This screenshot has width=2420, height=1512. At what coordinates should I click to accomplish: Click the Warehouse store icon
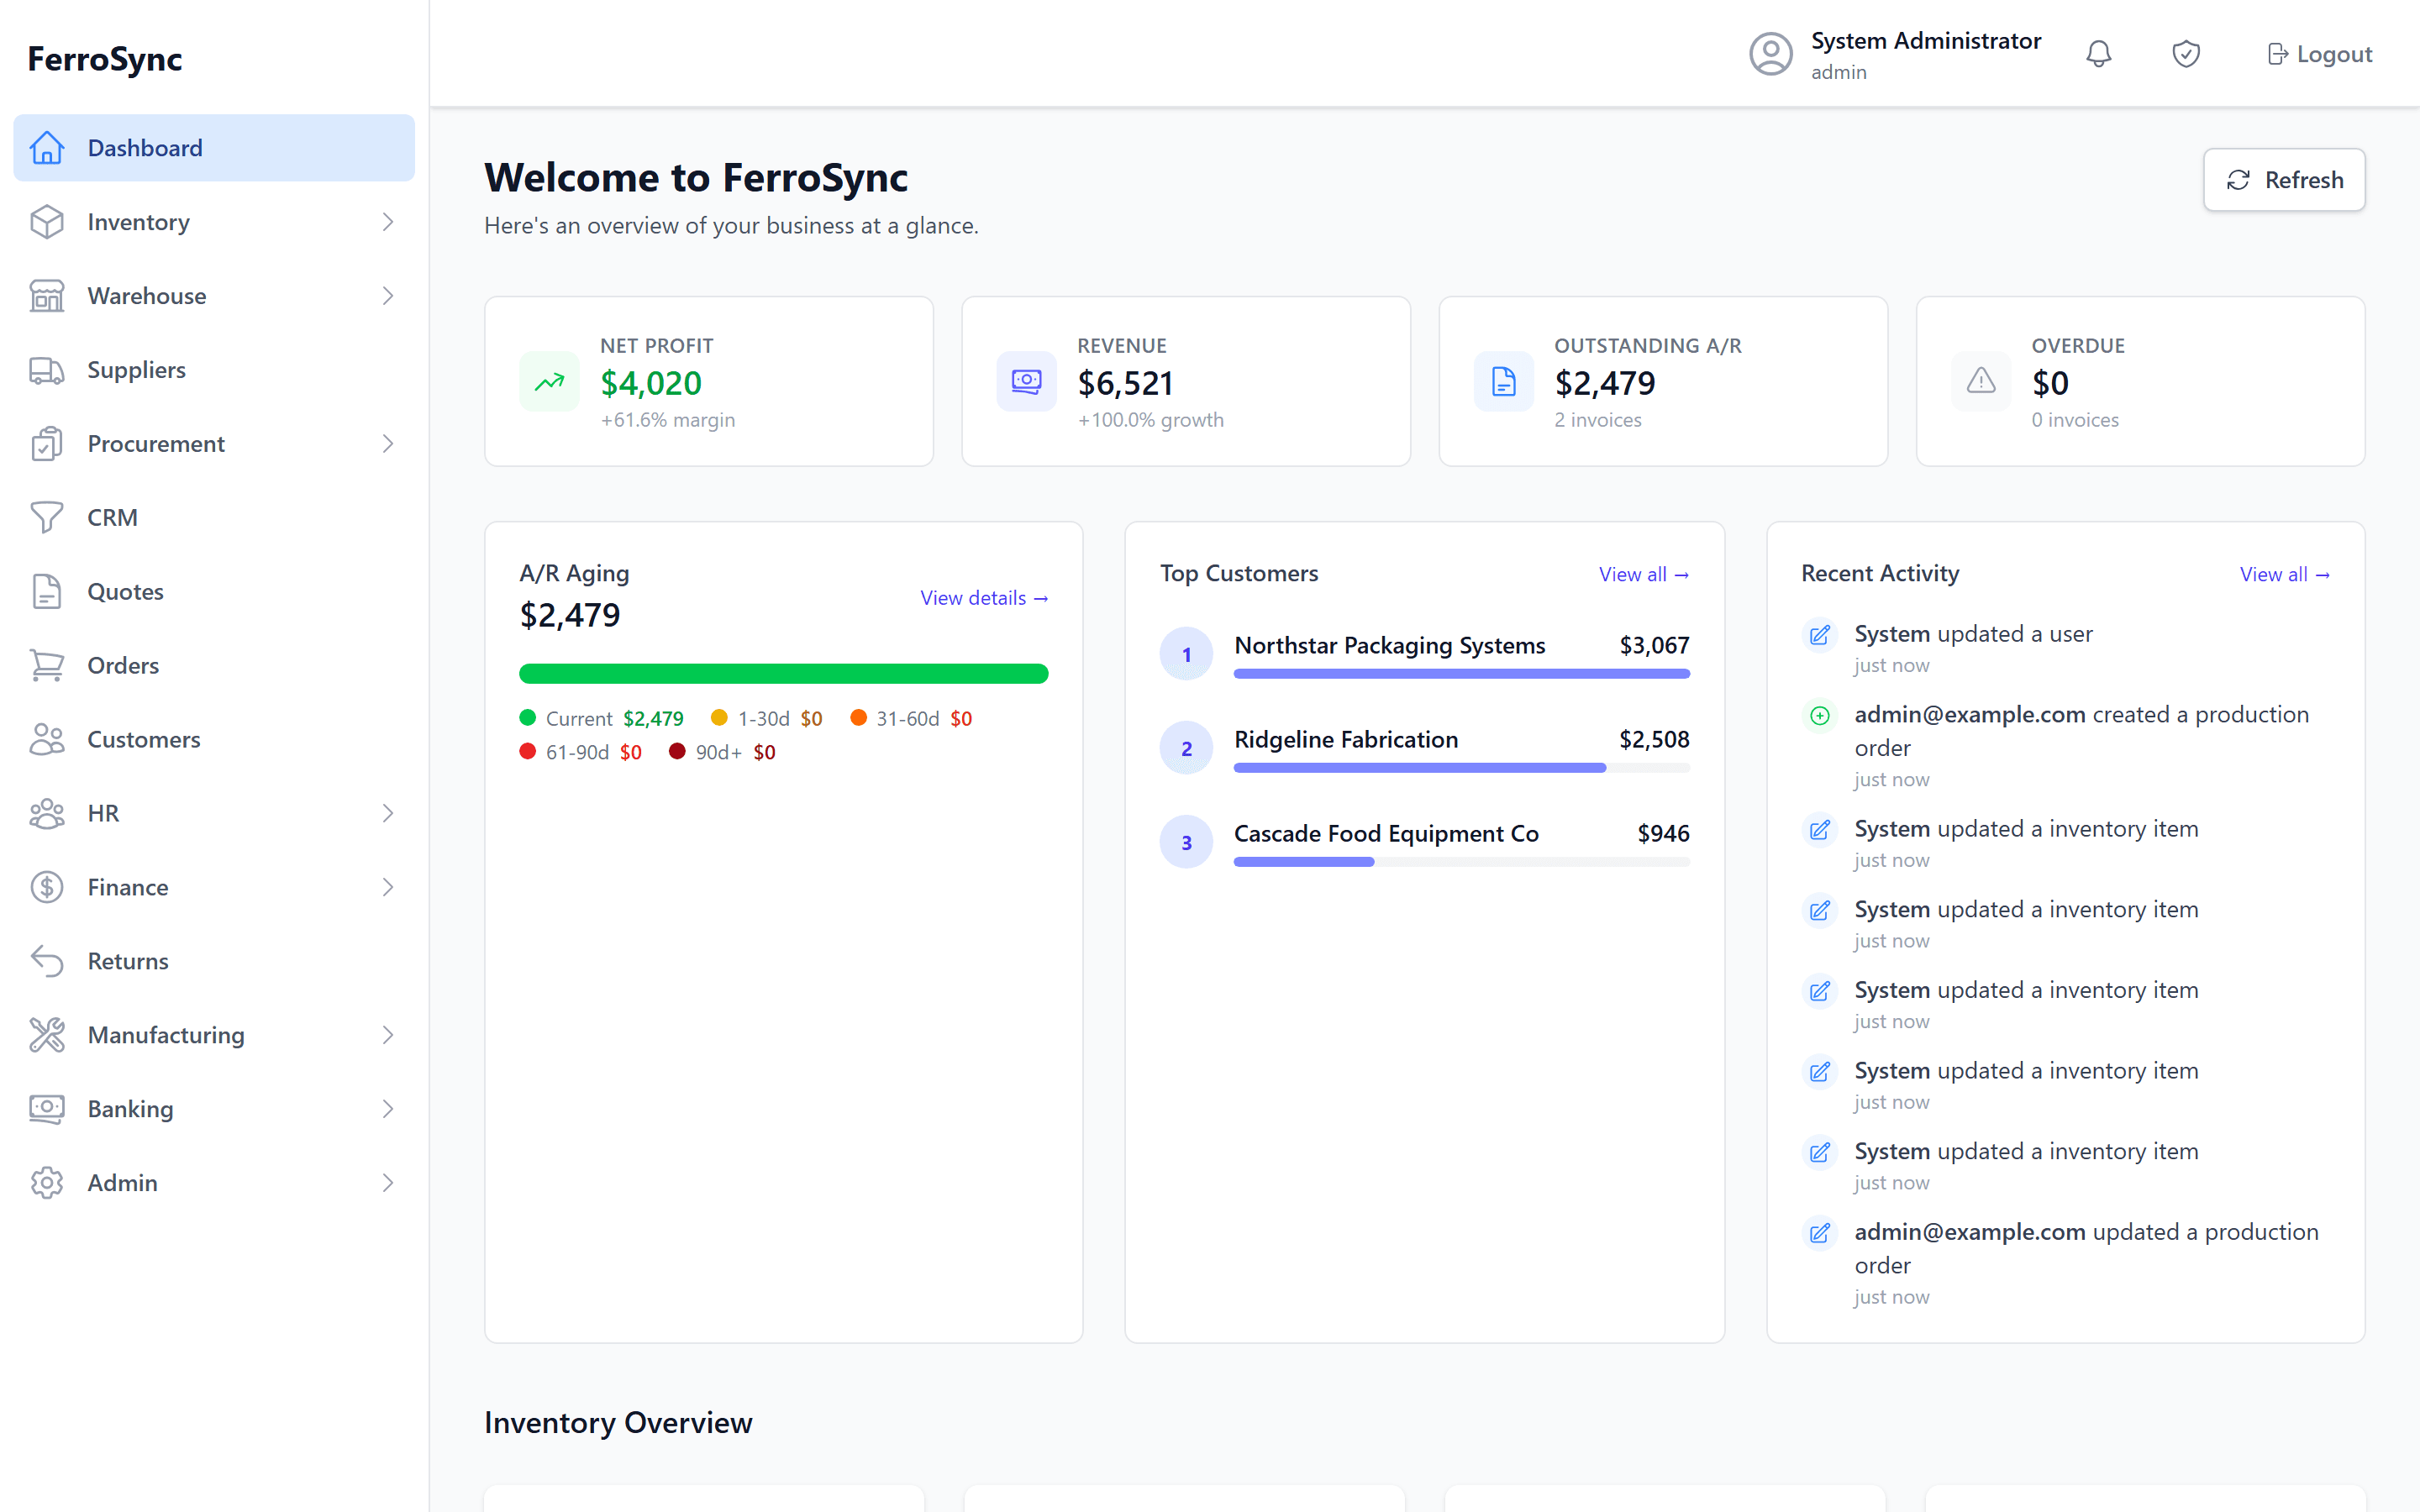point(47,296)
